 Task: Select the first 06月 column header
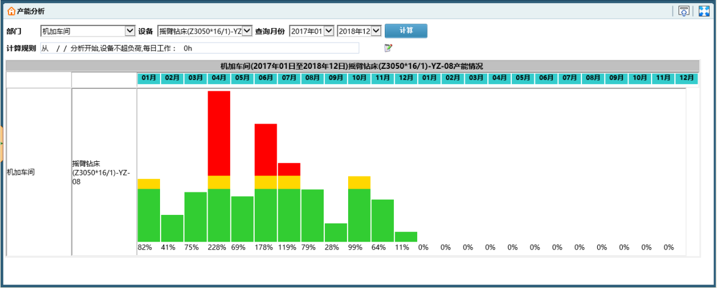[266, 79]
